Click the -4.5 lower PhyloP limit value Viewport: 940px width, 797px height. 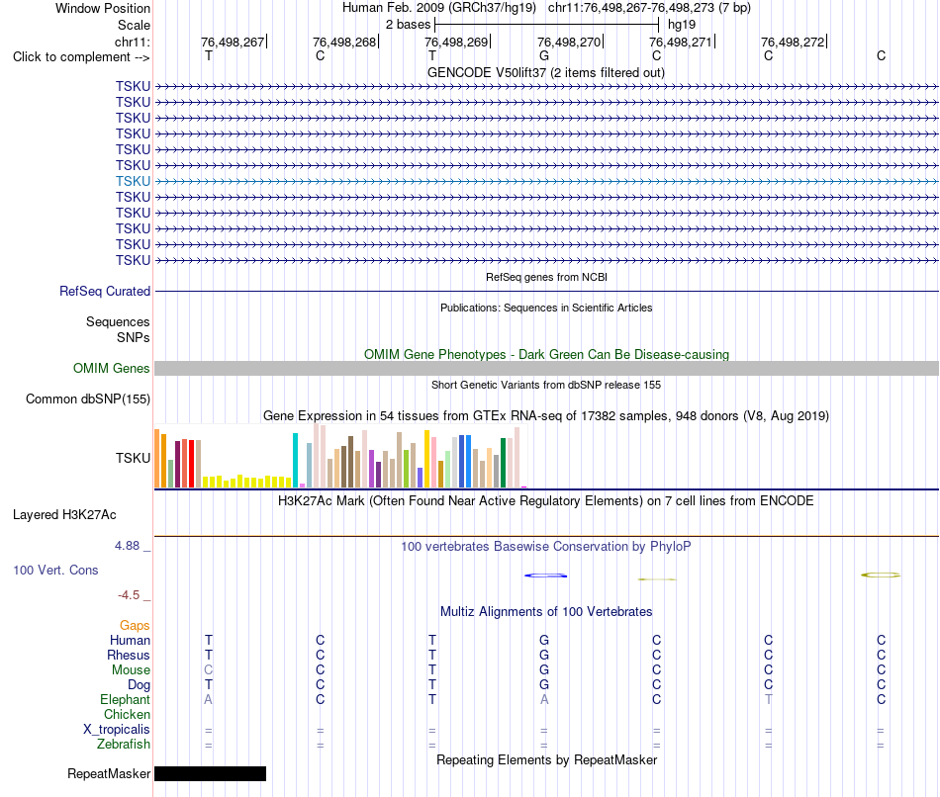[129, 595]
